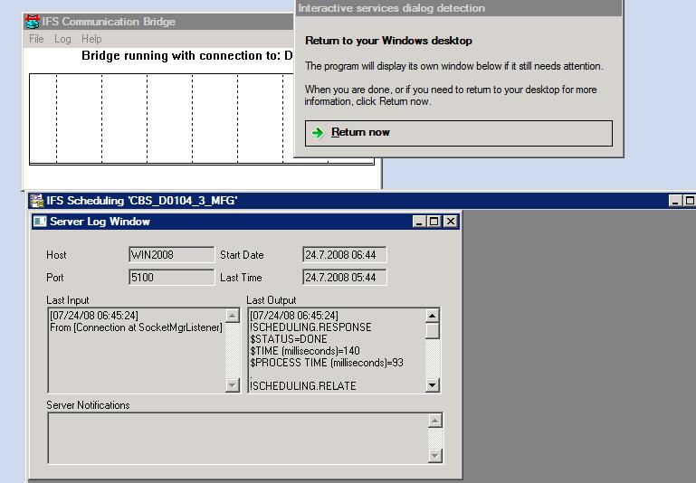Click the green arrow icon beside Return now
This screenshot has height=483, width=696.
tap(318, 133)
